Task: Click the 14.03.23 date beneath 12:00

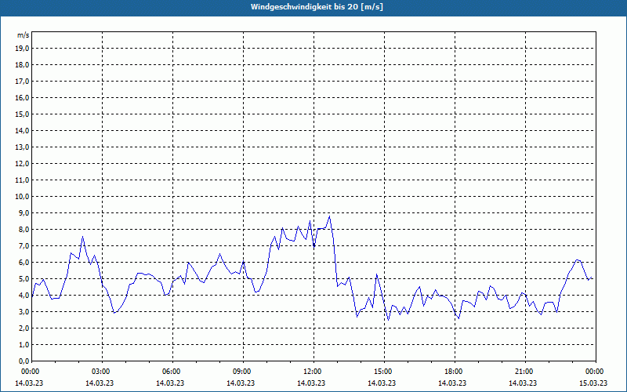Action: point(311,383)
